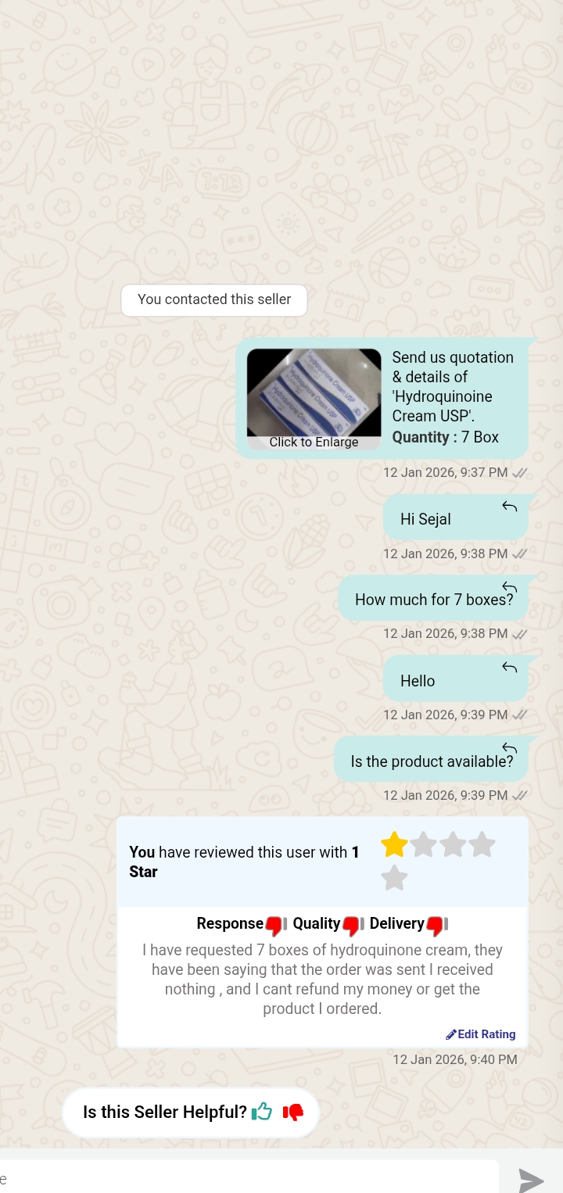Toggle the Quality thumbs down indicator
This screenshot has height=1193, width=563.
(x=353, y=926)
